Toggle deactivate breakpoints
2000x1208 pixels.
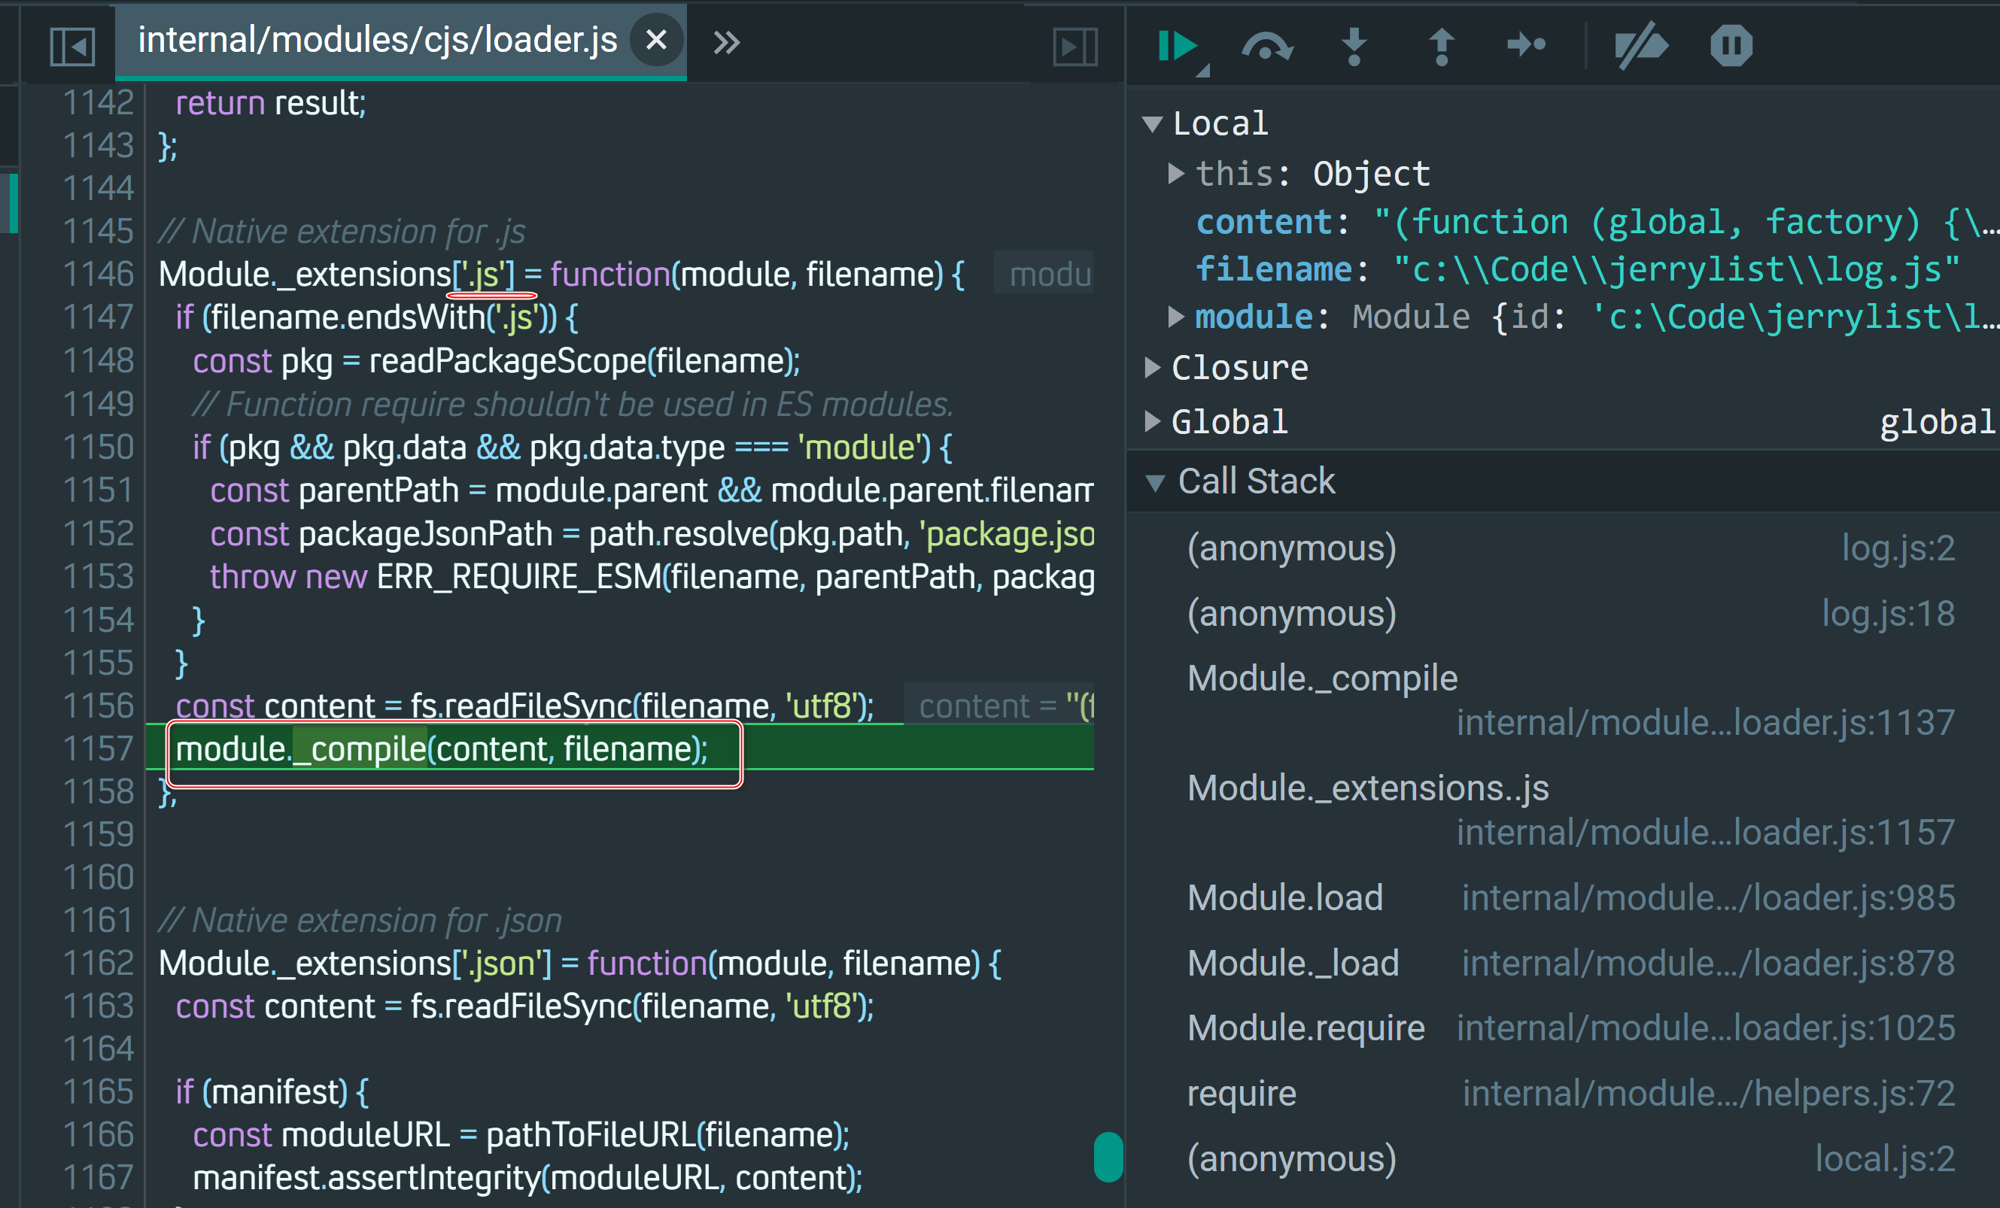[1640, 45]
